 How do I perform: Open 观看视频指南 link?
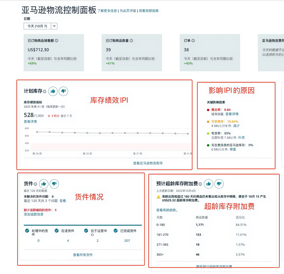(149, 11)
